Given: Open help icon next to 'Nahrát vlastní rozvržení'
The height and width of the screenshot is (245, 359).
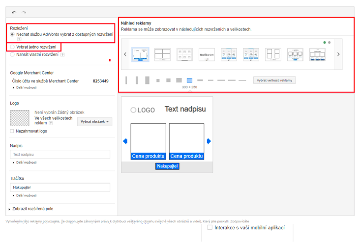Looking at the screenshot, I should point(62,54).
